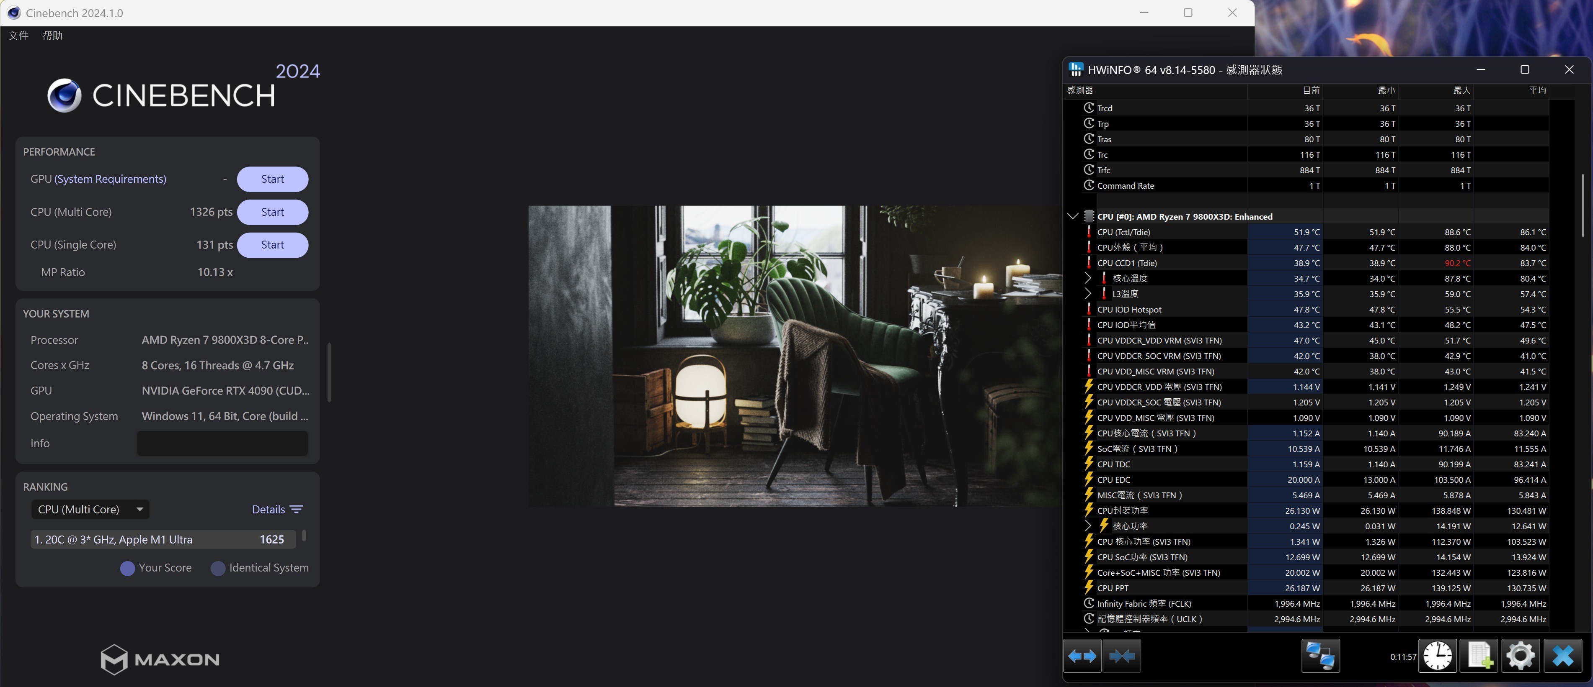Click the Details filter lines icon in Ranking

pos(296,510)
